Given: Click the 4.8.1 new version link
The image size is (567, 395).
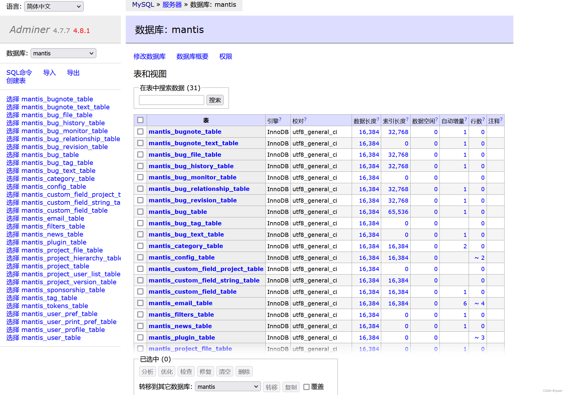Looking at the screenshot, I should click(82, 31).
